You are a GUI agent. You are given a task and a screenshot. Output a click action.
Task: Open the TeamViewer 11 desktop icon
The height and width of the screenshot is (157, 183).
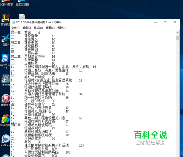pyautogui.click(x=5, y=62)
